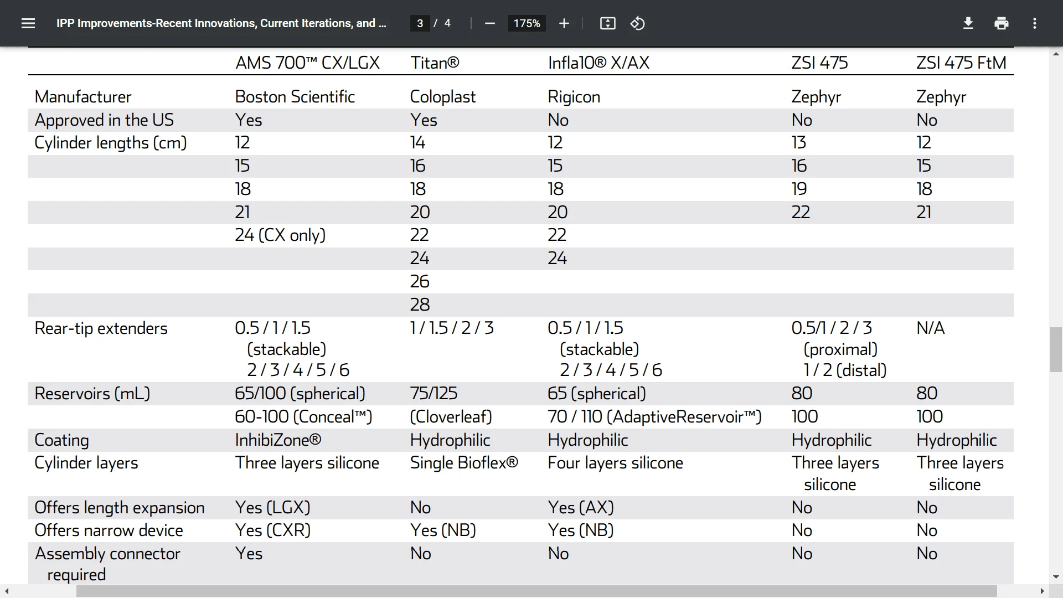The image size is (1063, 598).
Task: Click the 'Reservoirs (mL)' row label
Action: [92, 394]
